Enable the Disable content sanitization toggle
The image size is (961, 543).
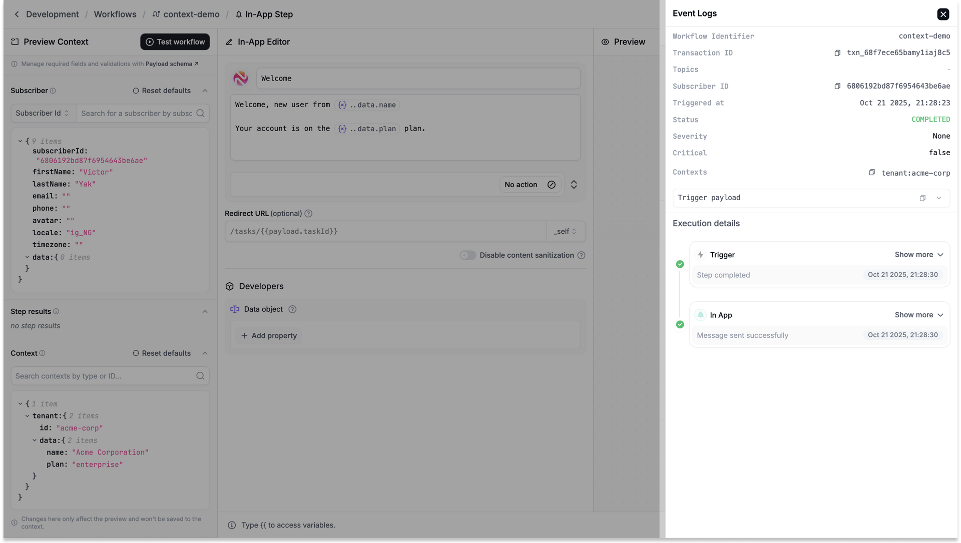(x=467, y=255)
